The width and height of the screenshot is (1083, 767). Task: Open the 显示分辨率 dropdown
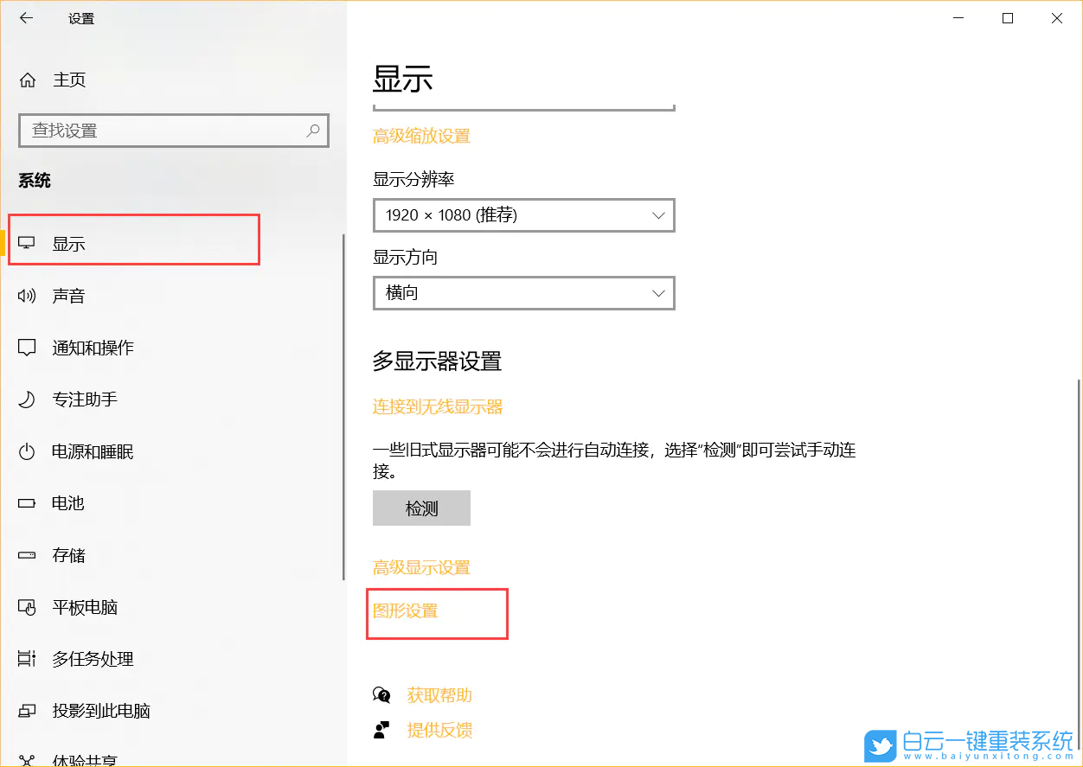click(522, 215)
